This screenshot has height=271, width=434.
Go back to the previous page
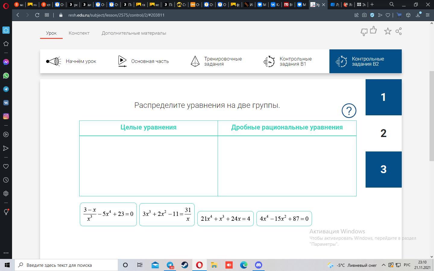(x=18, y=15)
